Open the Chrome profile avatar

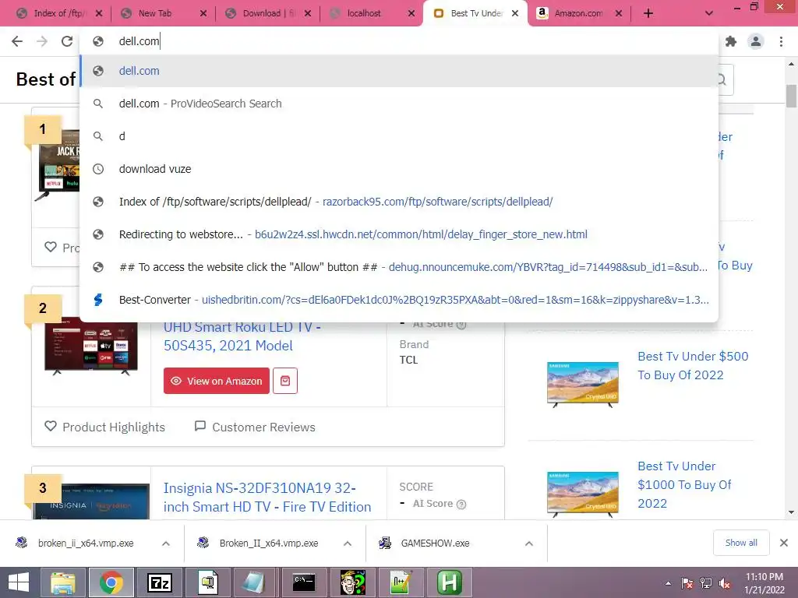click(x=756, y=41)
